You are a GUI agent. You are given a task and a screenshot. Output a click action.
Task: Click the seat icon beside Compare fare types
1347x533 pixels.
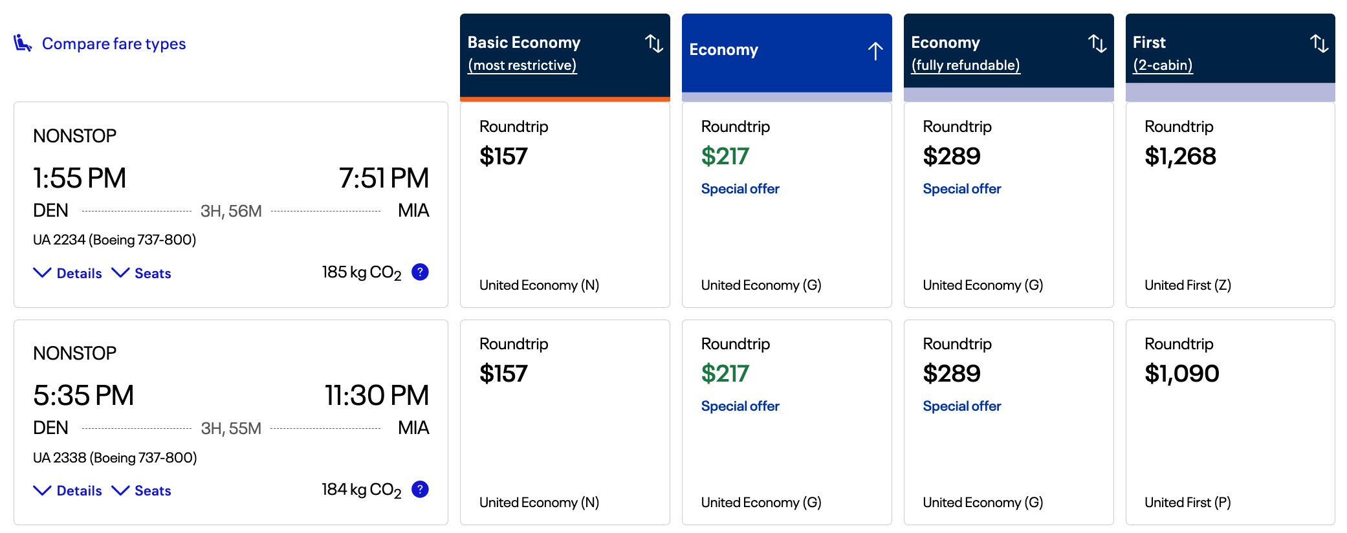(x=21, y=43)
